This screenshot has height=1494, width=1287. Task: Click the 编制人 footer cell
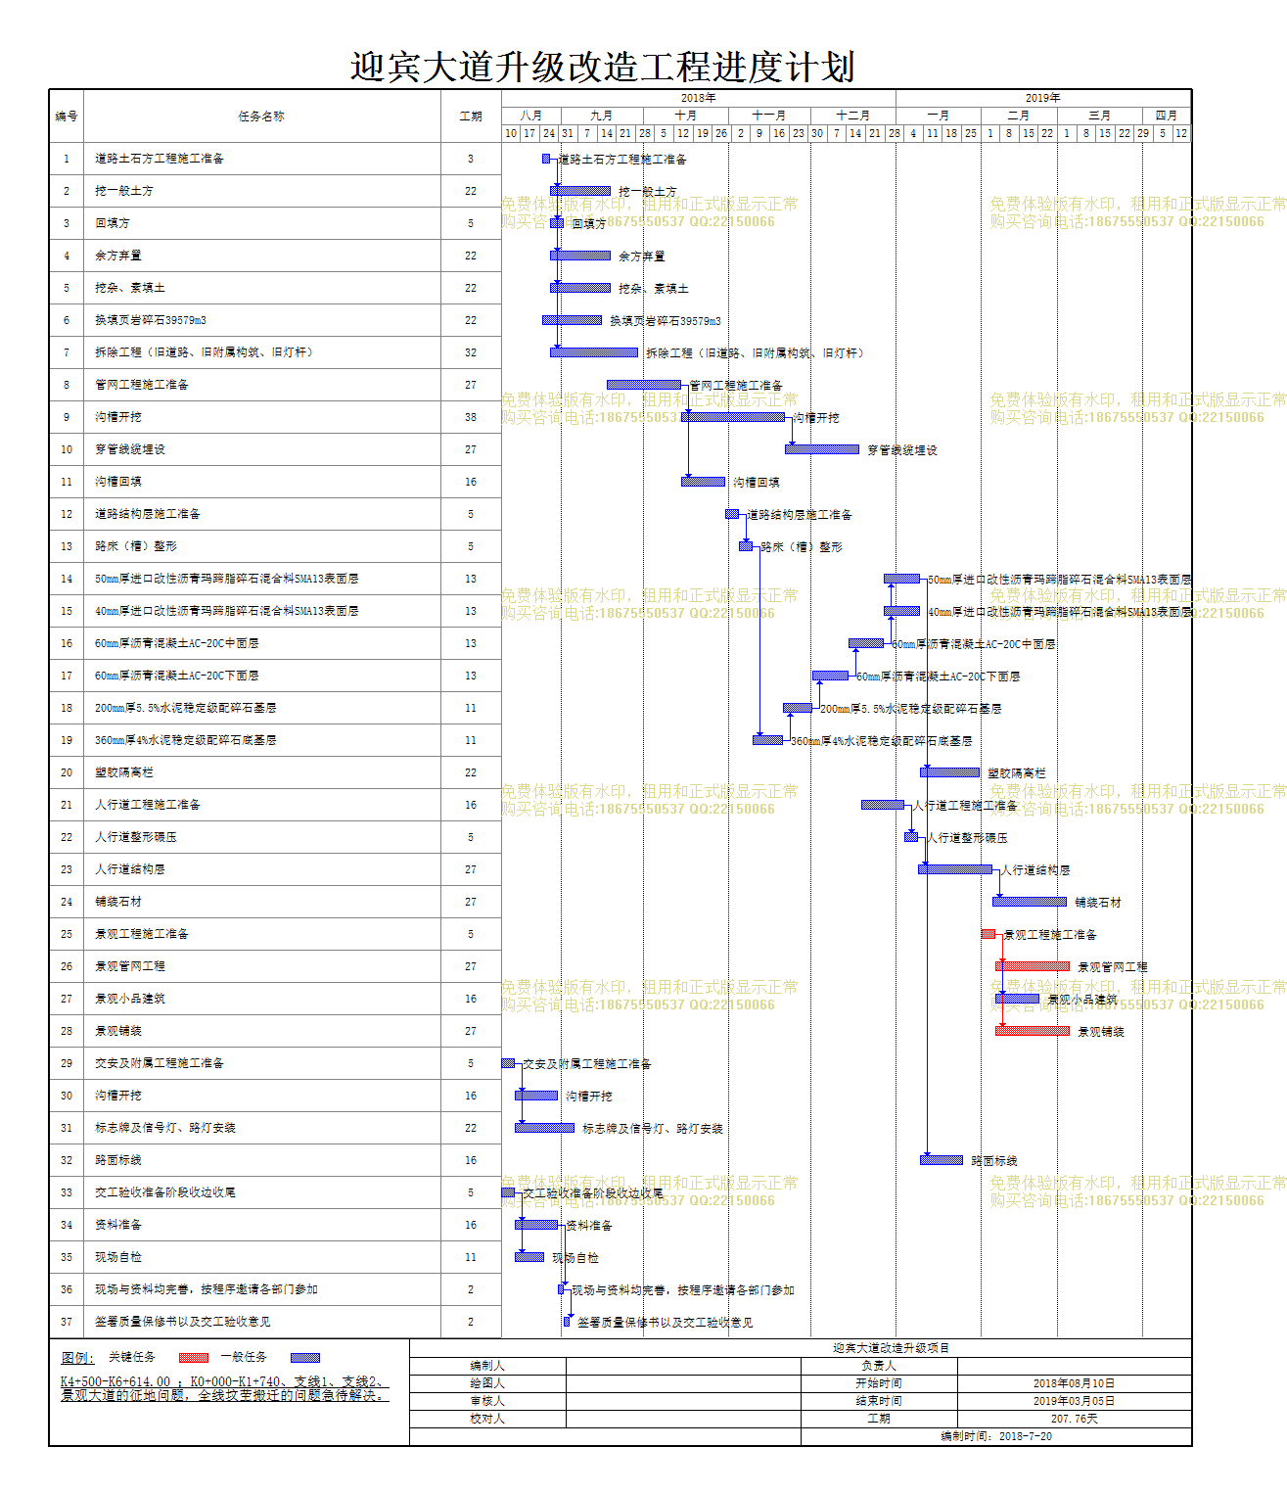click(487, 1366)
